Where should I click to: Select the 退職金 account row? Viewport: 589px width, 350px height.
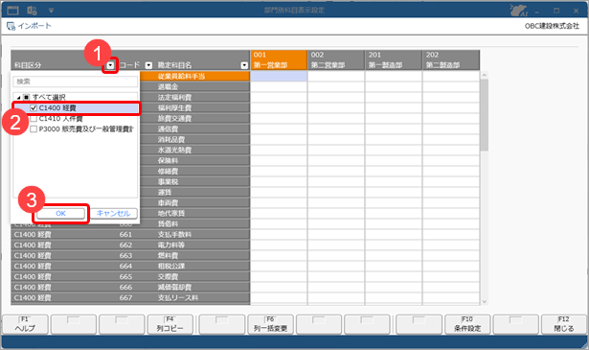tap(195, 87)
